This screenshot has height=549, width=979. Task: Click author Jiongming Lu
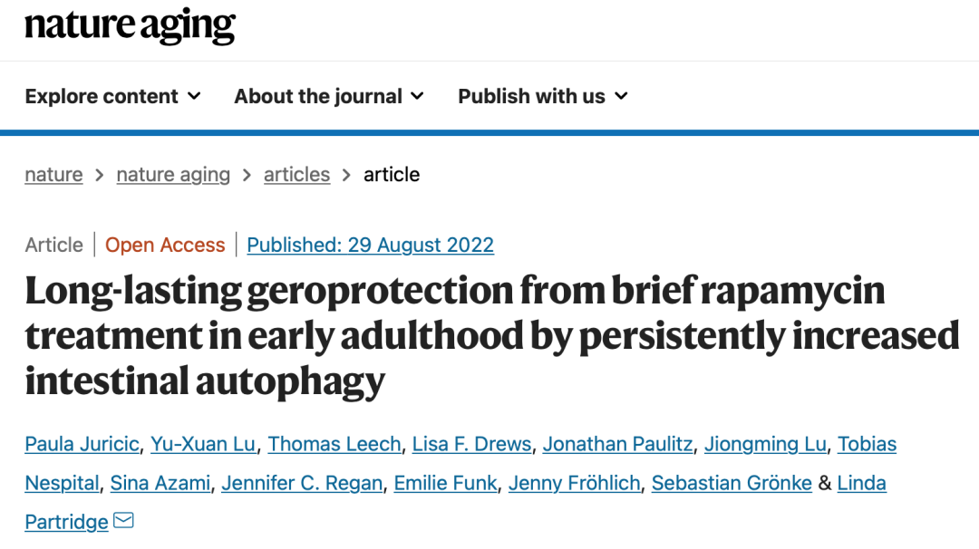765,444
